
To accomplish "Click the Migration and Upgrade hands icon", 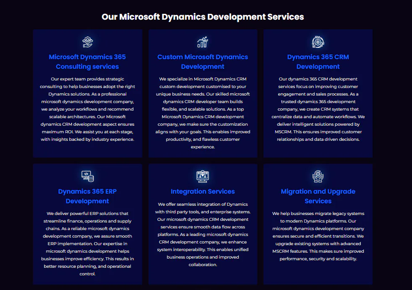I will tap(318, 176).
